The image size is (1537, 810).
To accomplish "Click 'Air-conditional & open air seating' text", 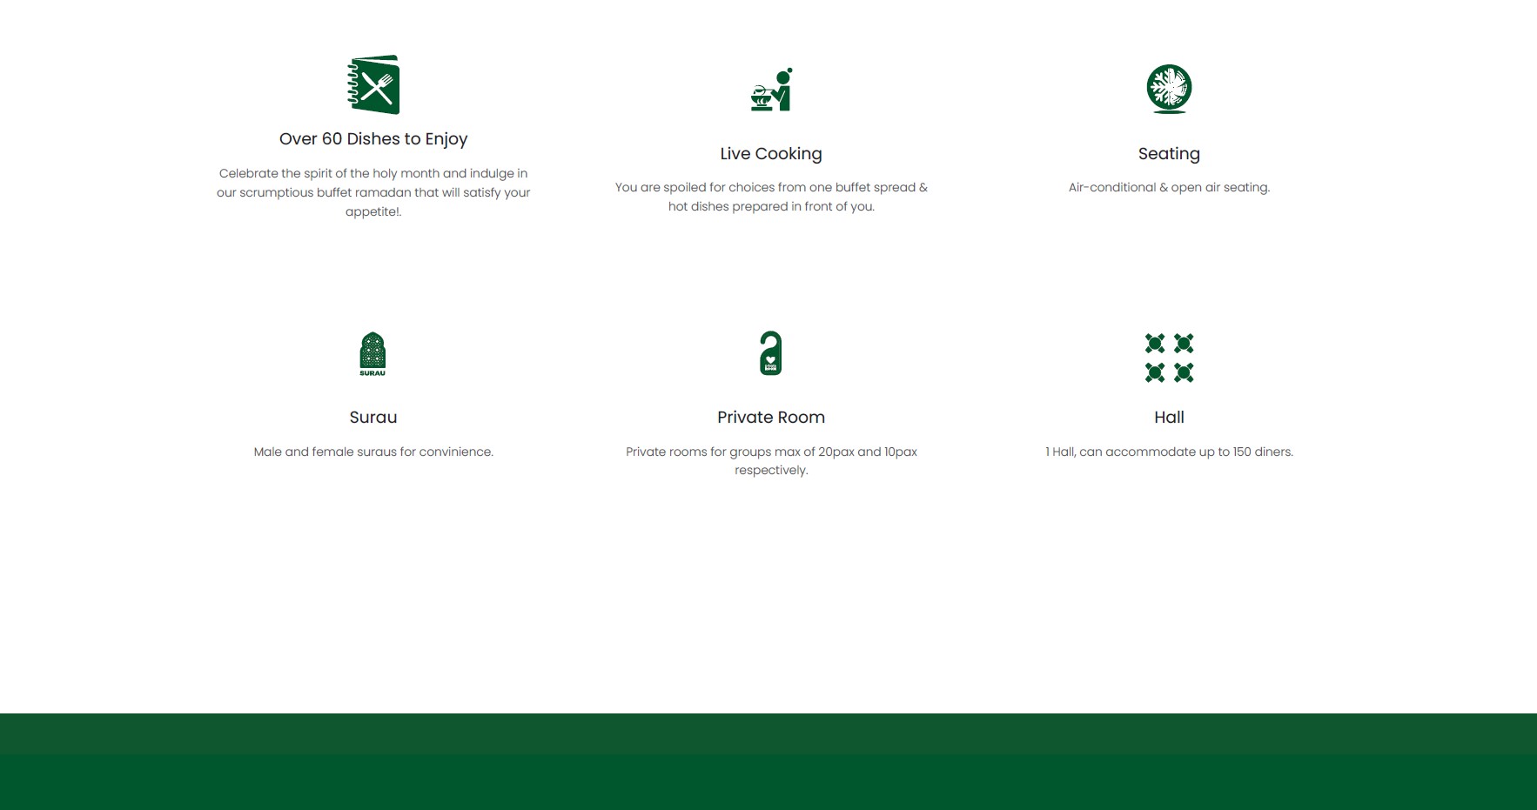I will pos(1169,187).
